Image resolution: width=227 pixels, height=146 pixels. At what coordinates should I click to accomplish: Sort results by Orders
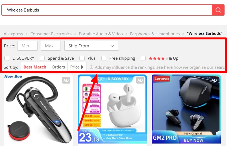pos(58,67)
